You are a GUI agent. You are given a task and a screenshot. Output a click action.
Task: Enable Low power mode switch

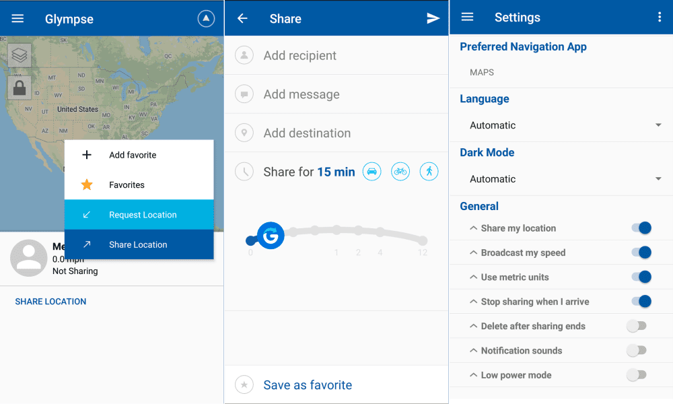point(636,375)
